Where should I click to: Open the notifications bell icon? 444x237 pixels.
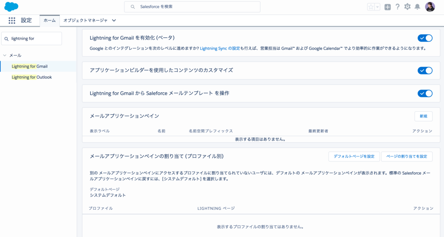point(418,7)
